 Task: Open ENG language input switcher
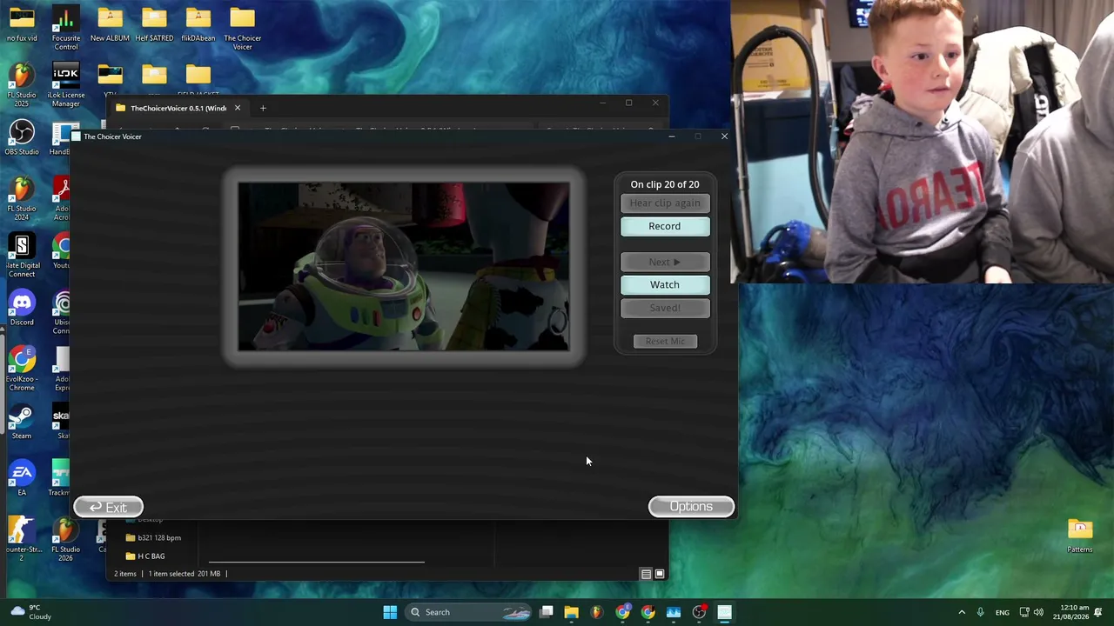[x=1003, y=612]
